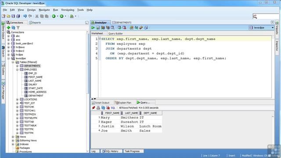
Task: Switch to the Reports tab
Action: (35, 22)
